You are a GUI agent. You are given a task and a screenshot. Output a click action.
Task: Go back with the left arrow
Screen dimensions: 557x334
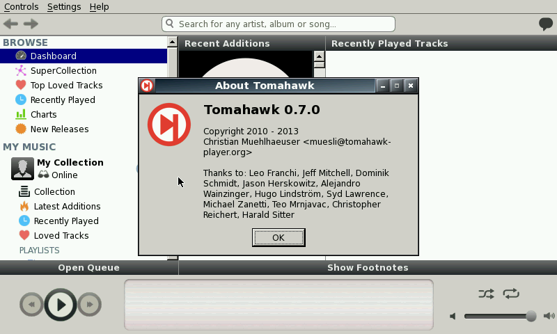tap(10, 24)
